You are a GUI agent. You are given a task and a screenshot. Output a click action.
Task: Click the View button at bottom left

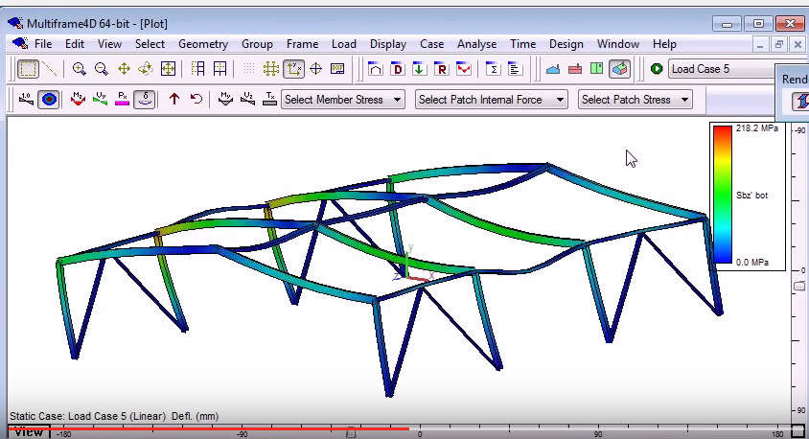tap(28, 432)
